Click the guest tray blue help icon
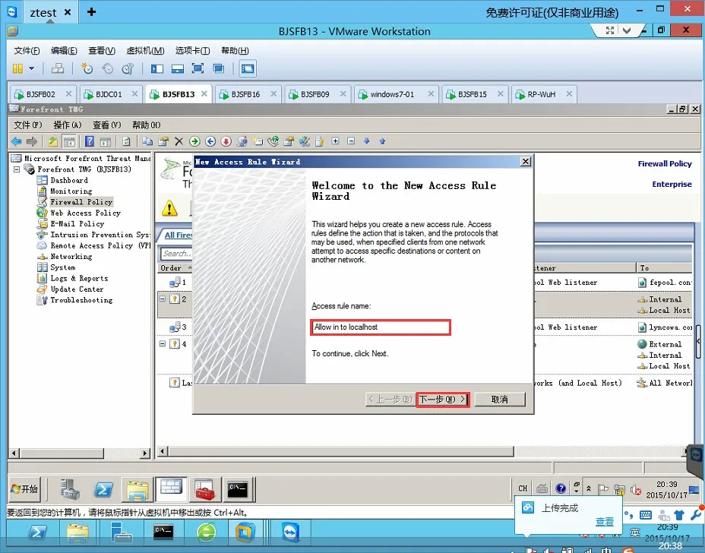The image size is (705, 553). [x=560, y=488]
